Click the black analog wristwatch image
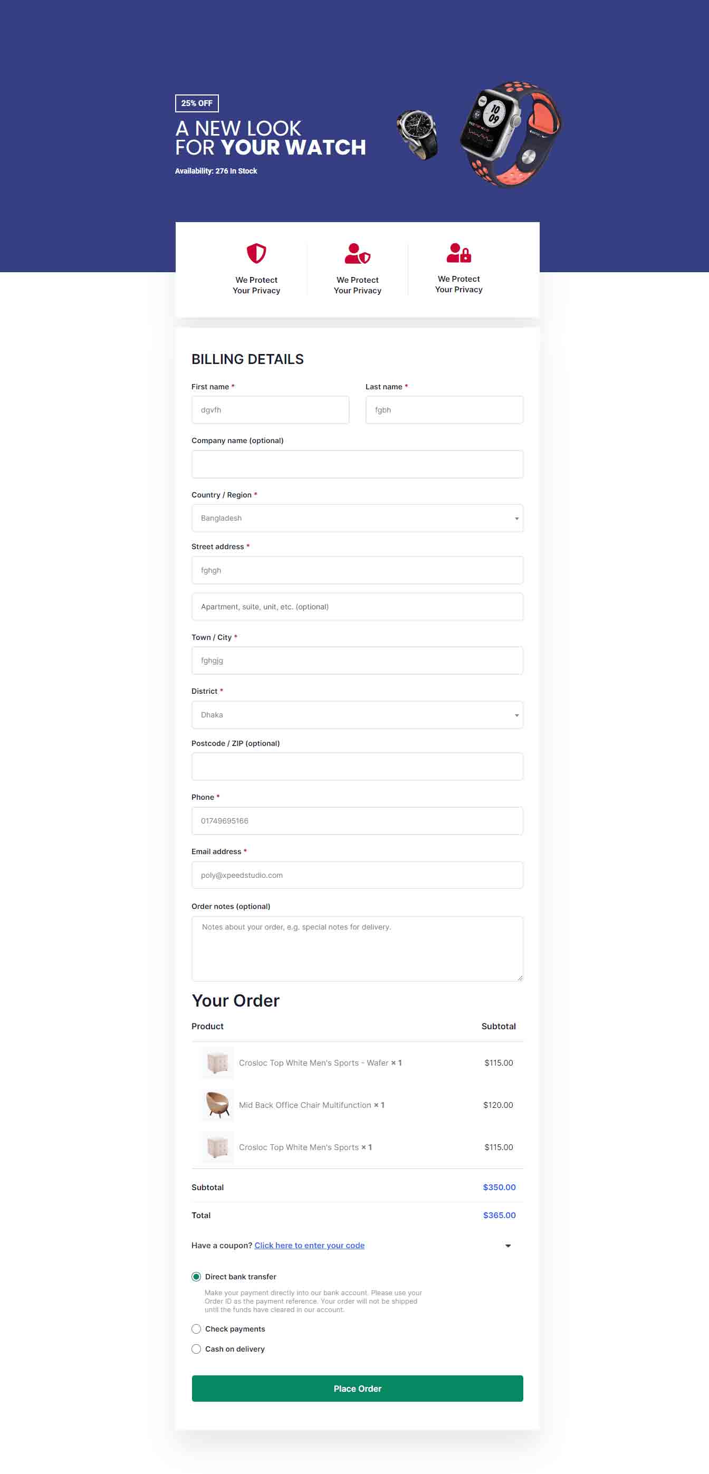This screenshot has width=709, height=1474. point(418,135)
